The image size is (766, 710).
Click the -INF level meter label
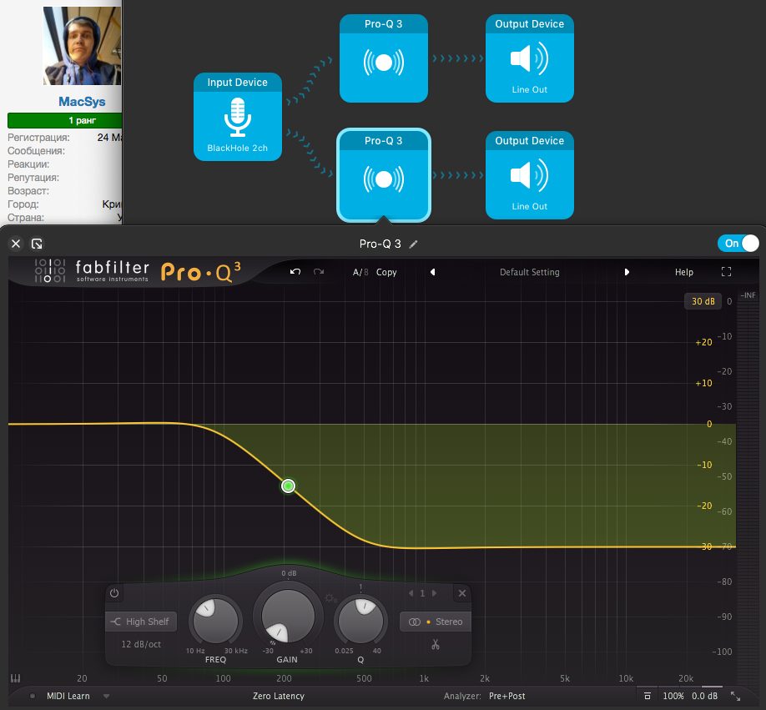(x=748, y=295)
